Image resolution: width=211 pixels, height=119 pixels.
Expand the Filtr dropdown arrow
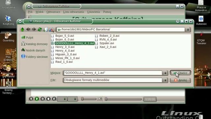[x=165, y=80]
